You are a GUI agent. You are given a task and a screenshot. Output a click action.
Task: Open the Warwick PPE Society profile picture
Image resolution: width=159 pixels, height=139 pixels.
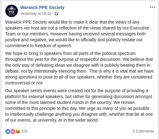[12, 11]
